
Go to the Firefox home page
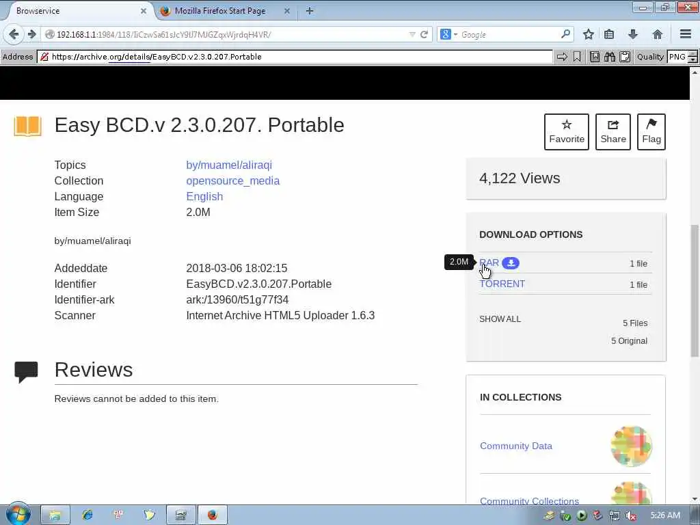click(657, 34)
